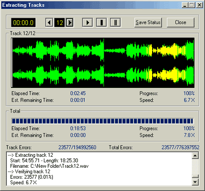Click the lower channel waveform start
Image resolution: width=205 pixels, height=191 pixels.
[17, 75]
